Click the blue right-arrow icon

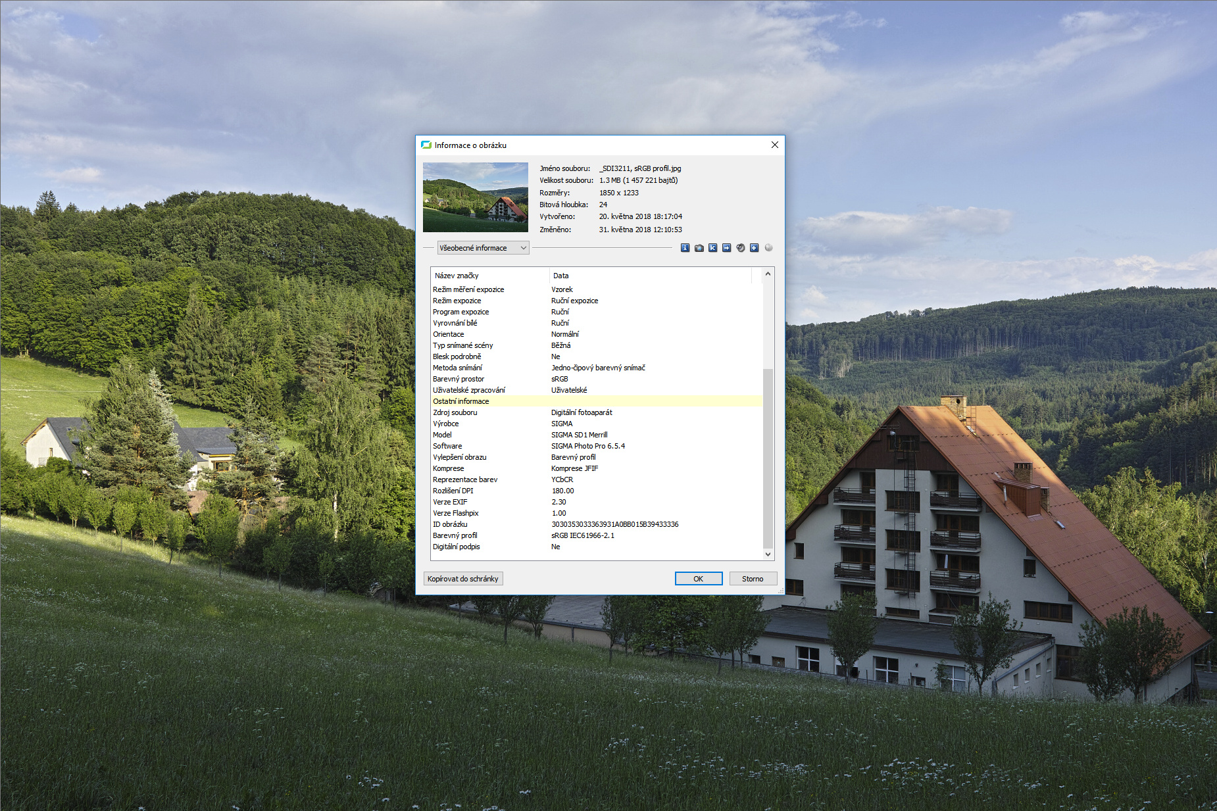tap(726, 248)
